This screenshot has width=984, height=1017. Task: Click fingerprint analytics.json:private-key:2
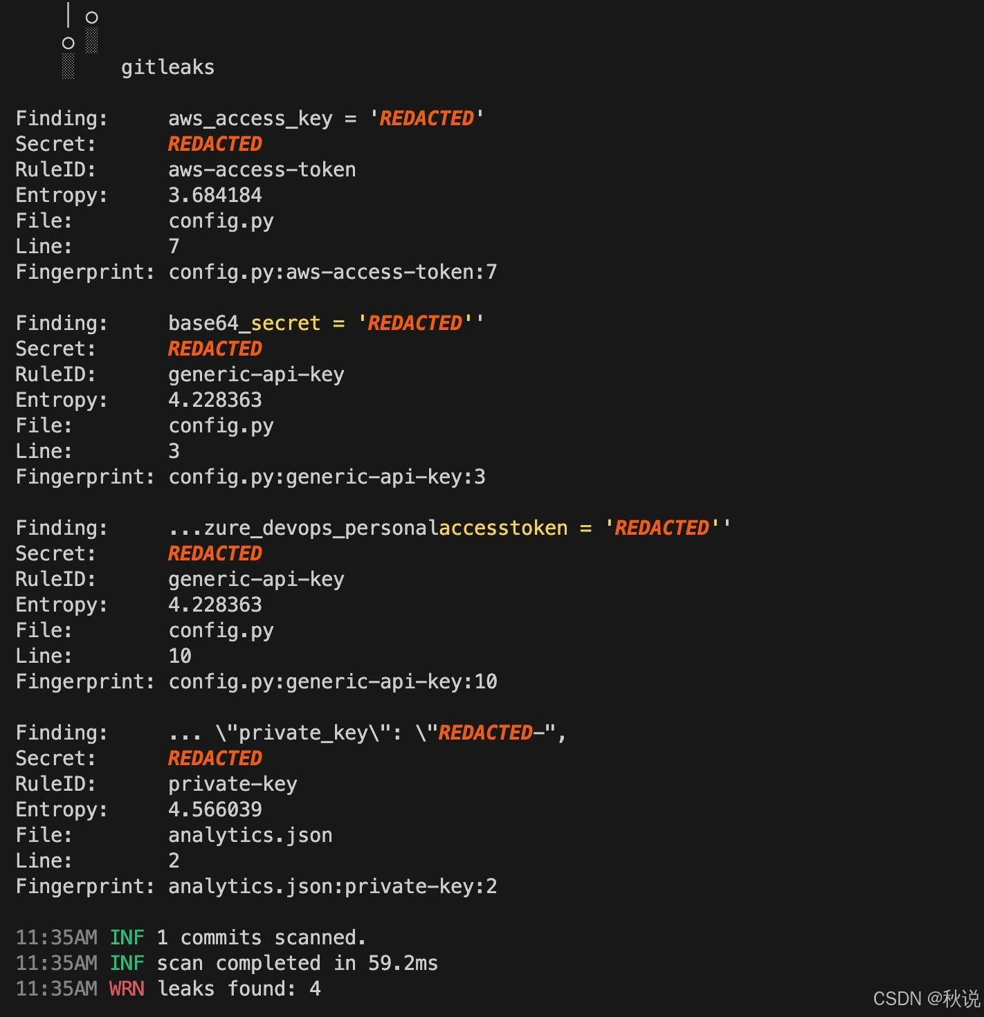tap(333, 886)
